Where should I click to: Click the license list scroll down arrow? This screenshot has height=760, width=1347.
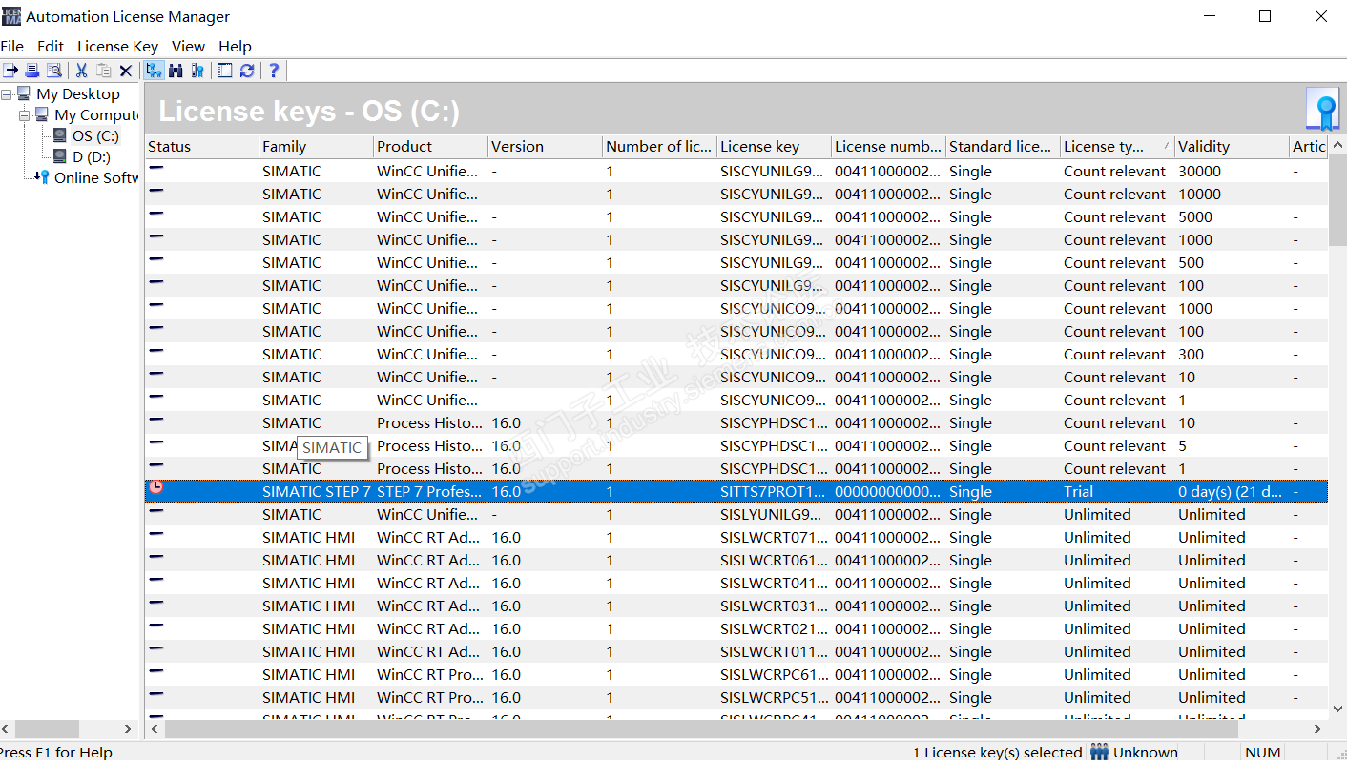(1337, 709)
